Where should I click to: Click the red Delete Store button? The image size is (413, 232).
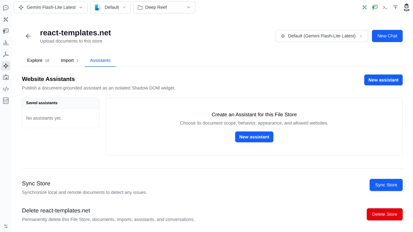coord(385,214)
